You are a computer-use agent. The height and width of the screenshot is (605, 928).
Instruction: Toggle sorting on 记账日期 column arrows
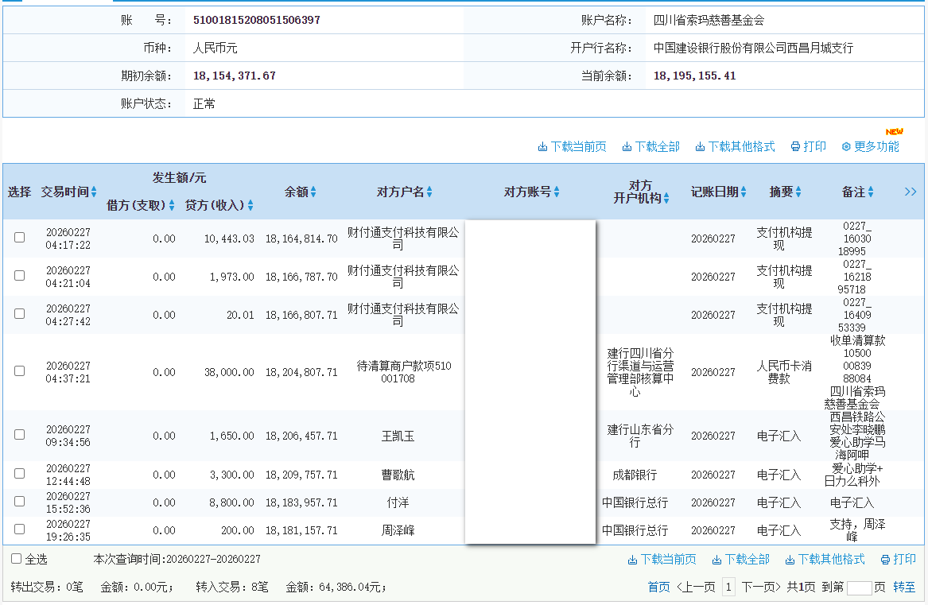click(x=742, y=191)
